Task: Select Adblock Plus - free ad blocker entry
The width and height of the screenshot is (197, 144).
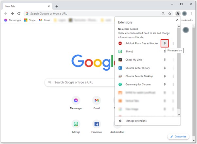Action: 142,43
